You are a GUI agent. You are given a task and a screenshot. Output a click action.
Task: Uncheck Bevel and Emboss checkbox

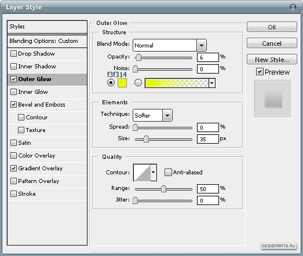pyautogui.click(x=13, y=104)
